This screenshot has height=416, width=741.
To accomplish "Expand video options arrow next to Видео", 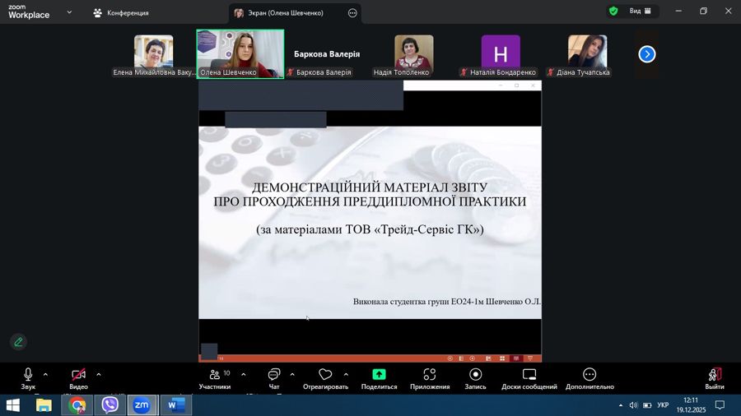I will point(99,375).
